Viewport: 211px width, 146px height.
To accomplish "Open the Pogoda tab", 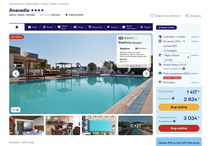I will pyautogui.click(x=145, y=27).
